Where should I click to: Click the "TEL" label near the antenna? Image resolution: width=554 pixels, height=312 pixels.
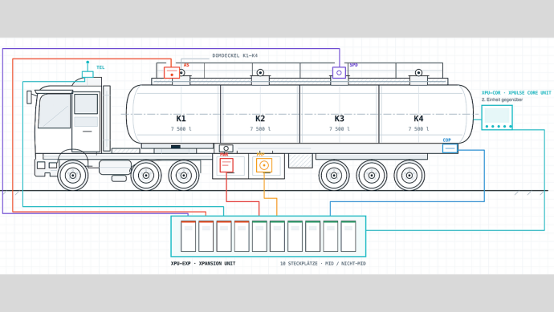tap(100, 67)
